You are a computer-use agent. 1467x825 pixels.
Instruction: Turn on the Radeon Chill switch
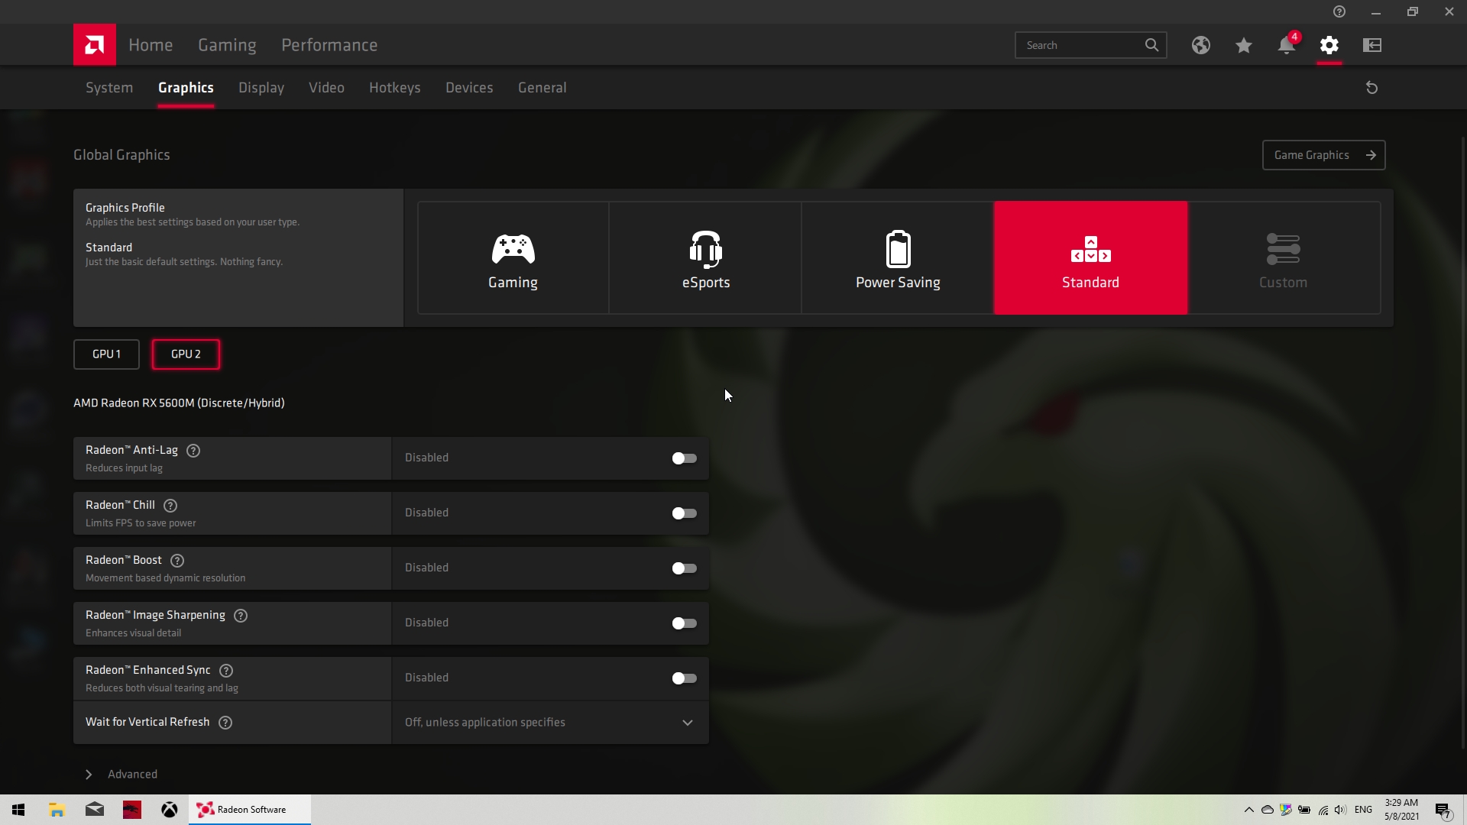[684, 513]
